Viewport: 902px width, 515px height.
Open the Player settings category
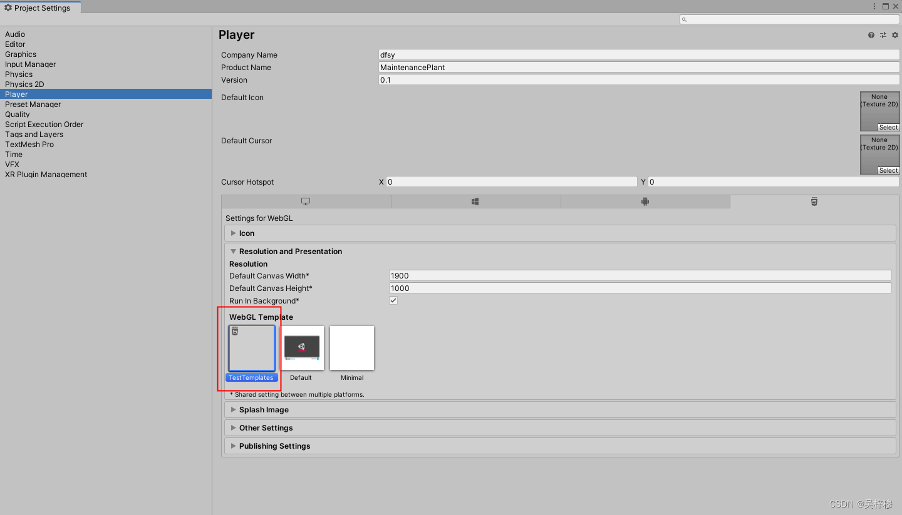coord(16,94)
